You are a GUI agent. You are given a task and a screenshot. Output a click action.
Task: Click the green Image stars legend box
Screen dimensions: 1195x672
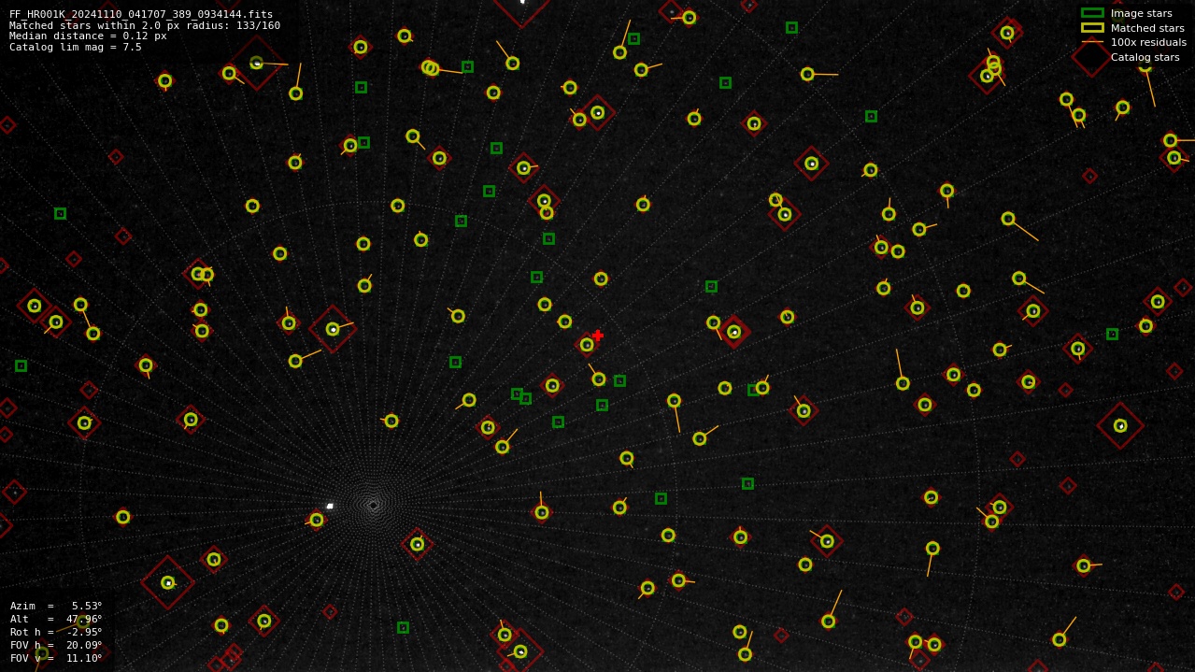point(1092,13)
